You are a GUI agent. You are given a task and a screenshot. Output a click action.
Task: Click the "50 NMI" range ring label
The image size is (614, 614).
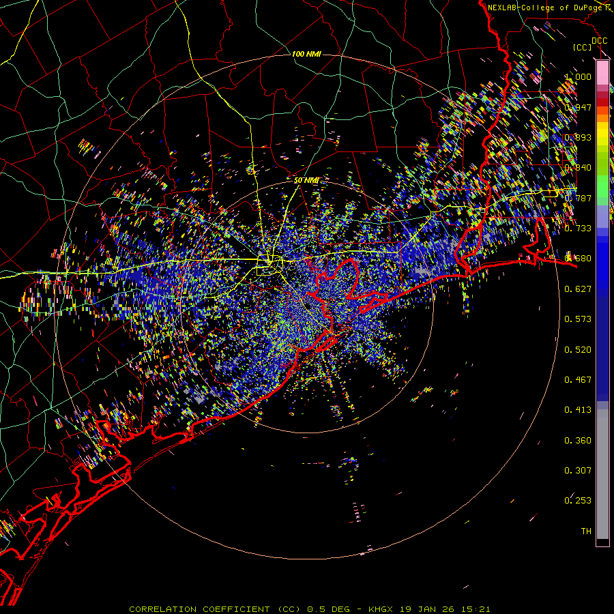point(306,181)
